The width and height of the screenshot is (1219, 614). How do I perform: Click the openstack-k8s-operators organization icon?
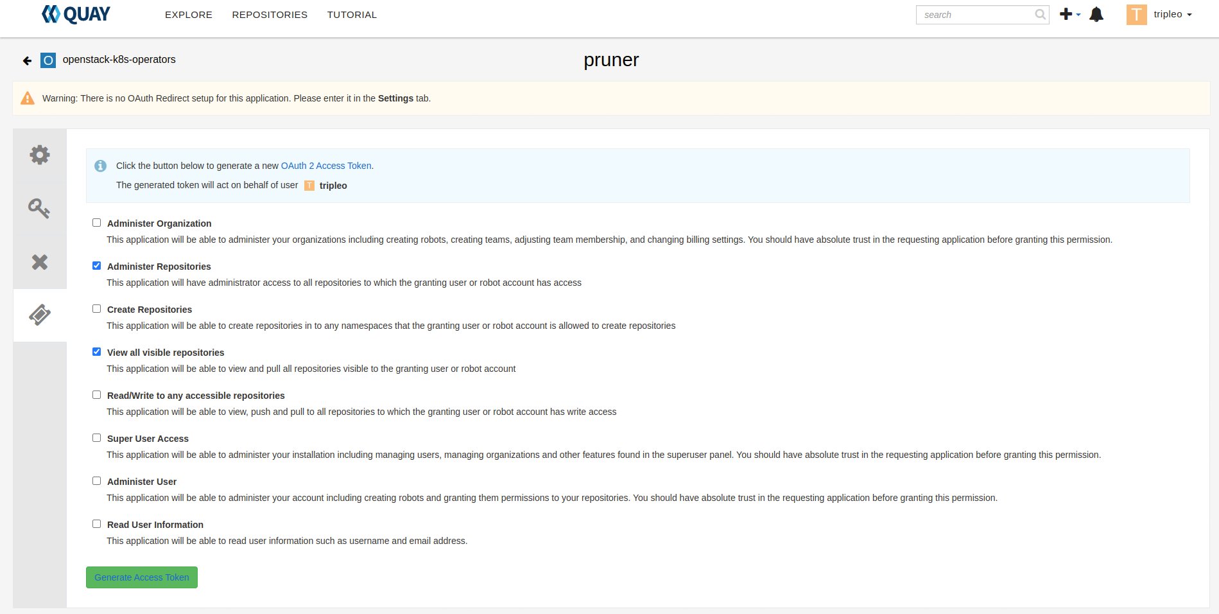(48, 60)
